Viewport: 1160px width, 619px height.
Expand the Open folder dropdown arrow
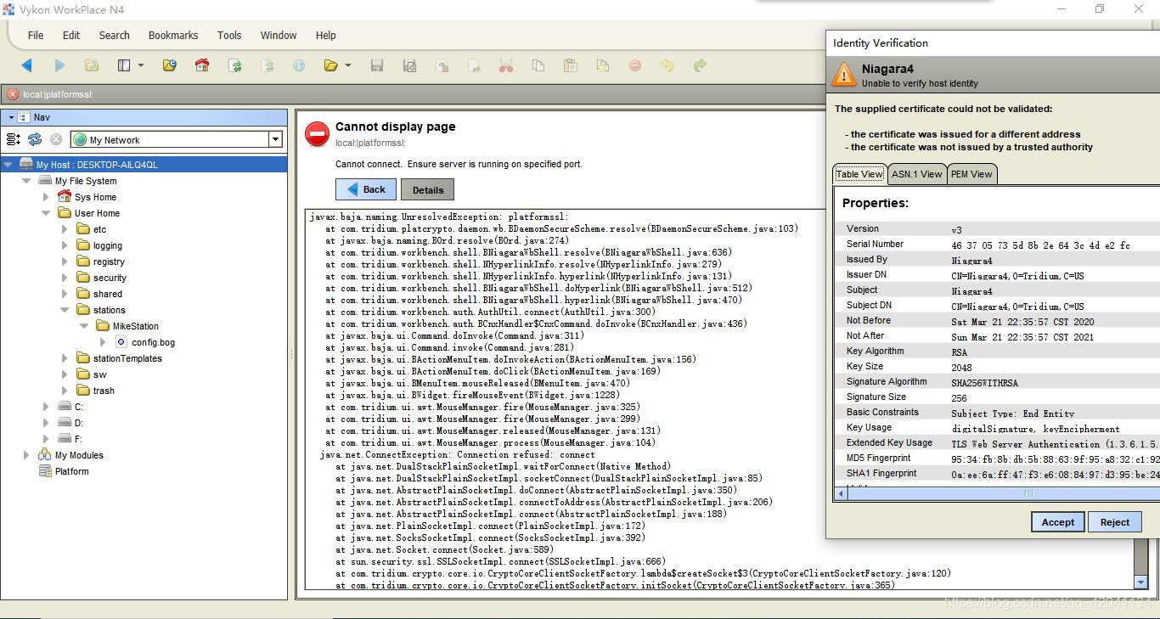(x=348, y=65)
